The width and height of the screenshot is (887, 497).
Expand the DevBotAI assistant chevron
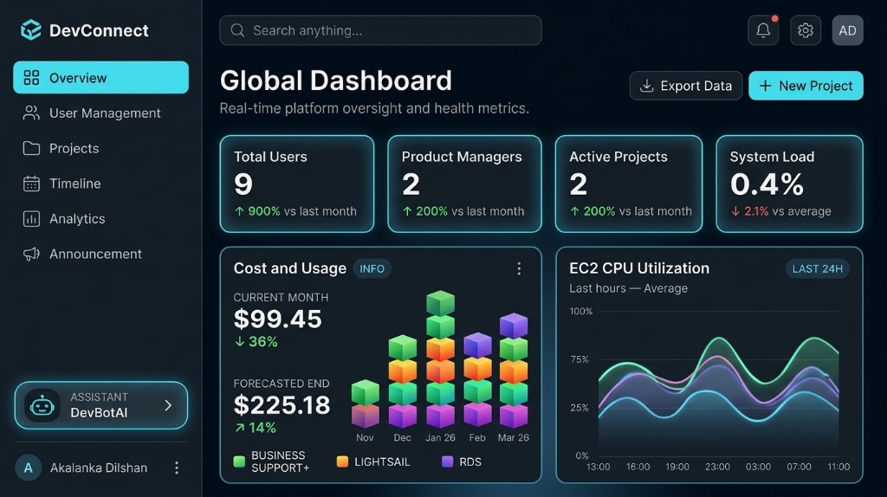tap(168, 405)
